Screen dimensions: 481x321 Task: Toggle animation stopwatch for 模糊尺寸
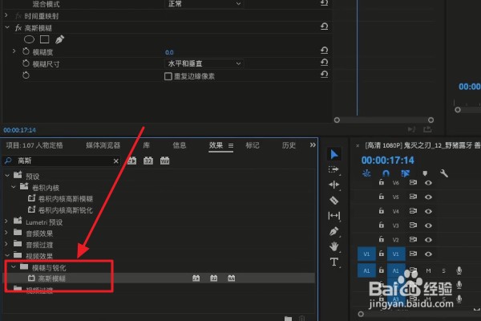coord(26,63)
